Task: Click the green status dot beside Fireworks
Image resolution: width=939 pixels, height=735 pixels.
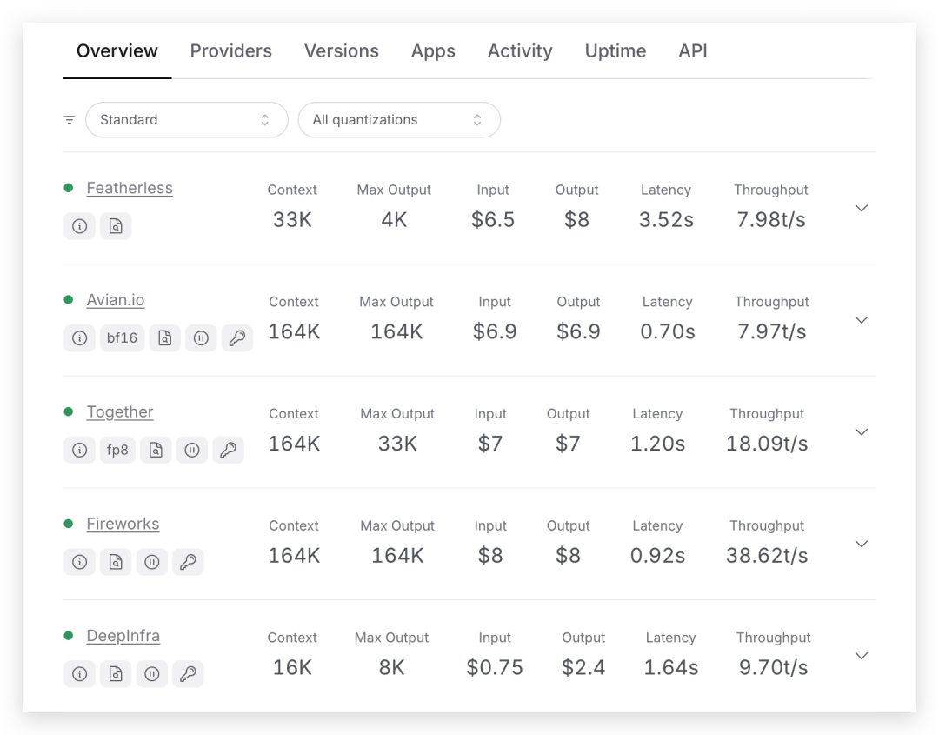Action: 69,523
